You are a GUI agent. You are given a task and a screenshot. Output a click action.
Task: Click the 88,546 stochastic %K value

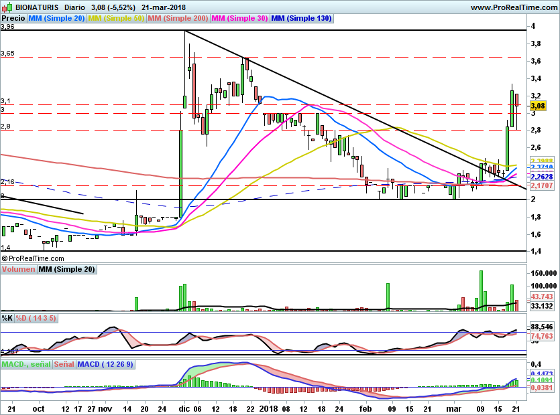point(542,327)
